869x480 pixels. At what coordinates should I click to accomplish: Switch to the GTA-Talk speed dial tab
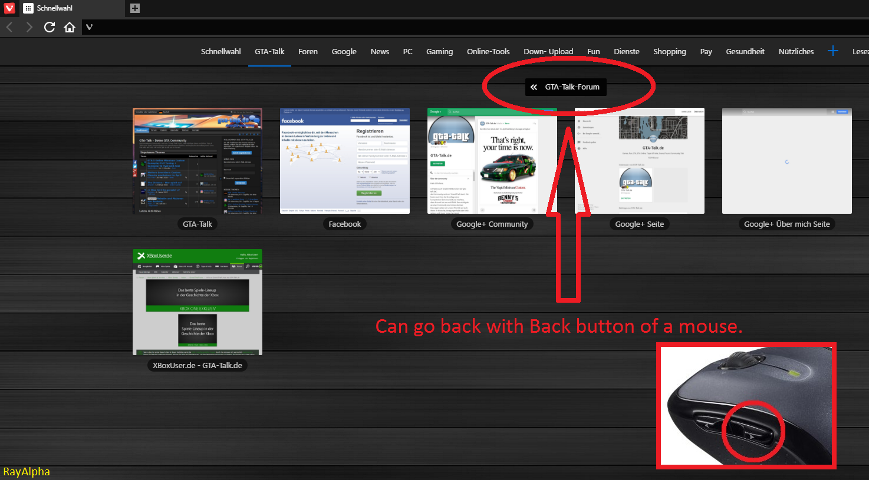click(x=269, y=52)
